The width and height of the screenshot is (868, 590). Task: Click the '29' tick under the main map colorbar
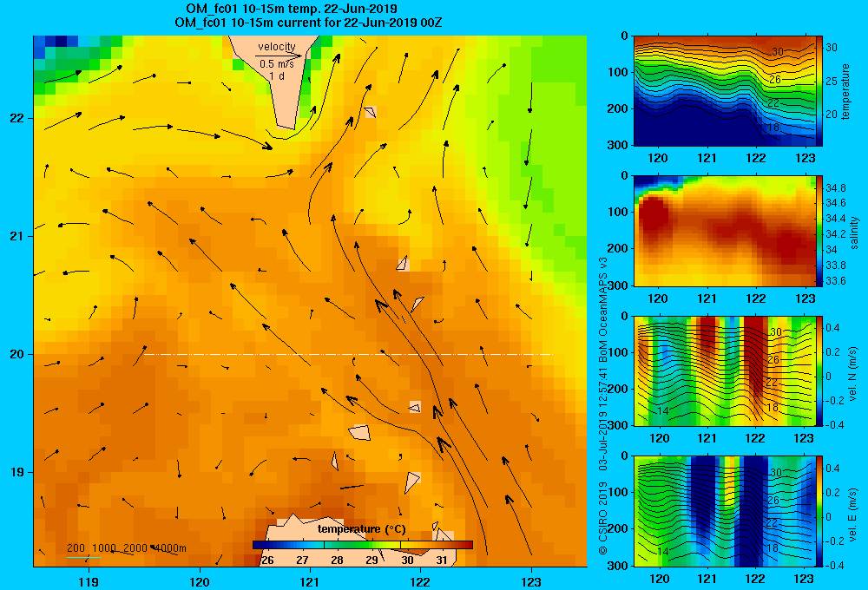pos(372,560)
